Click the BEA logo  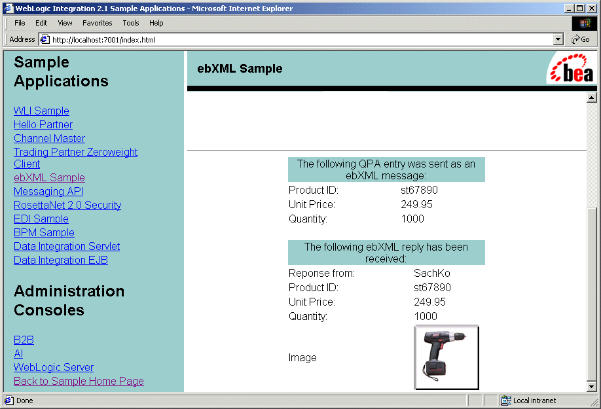[572, 69]
